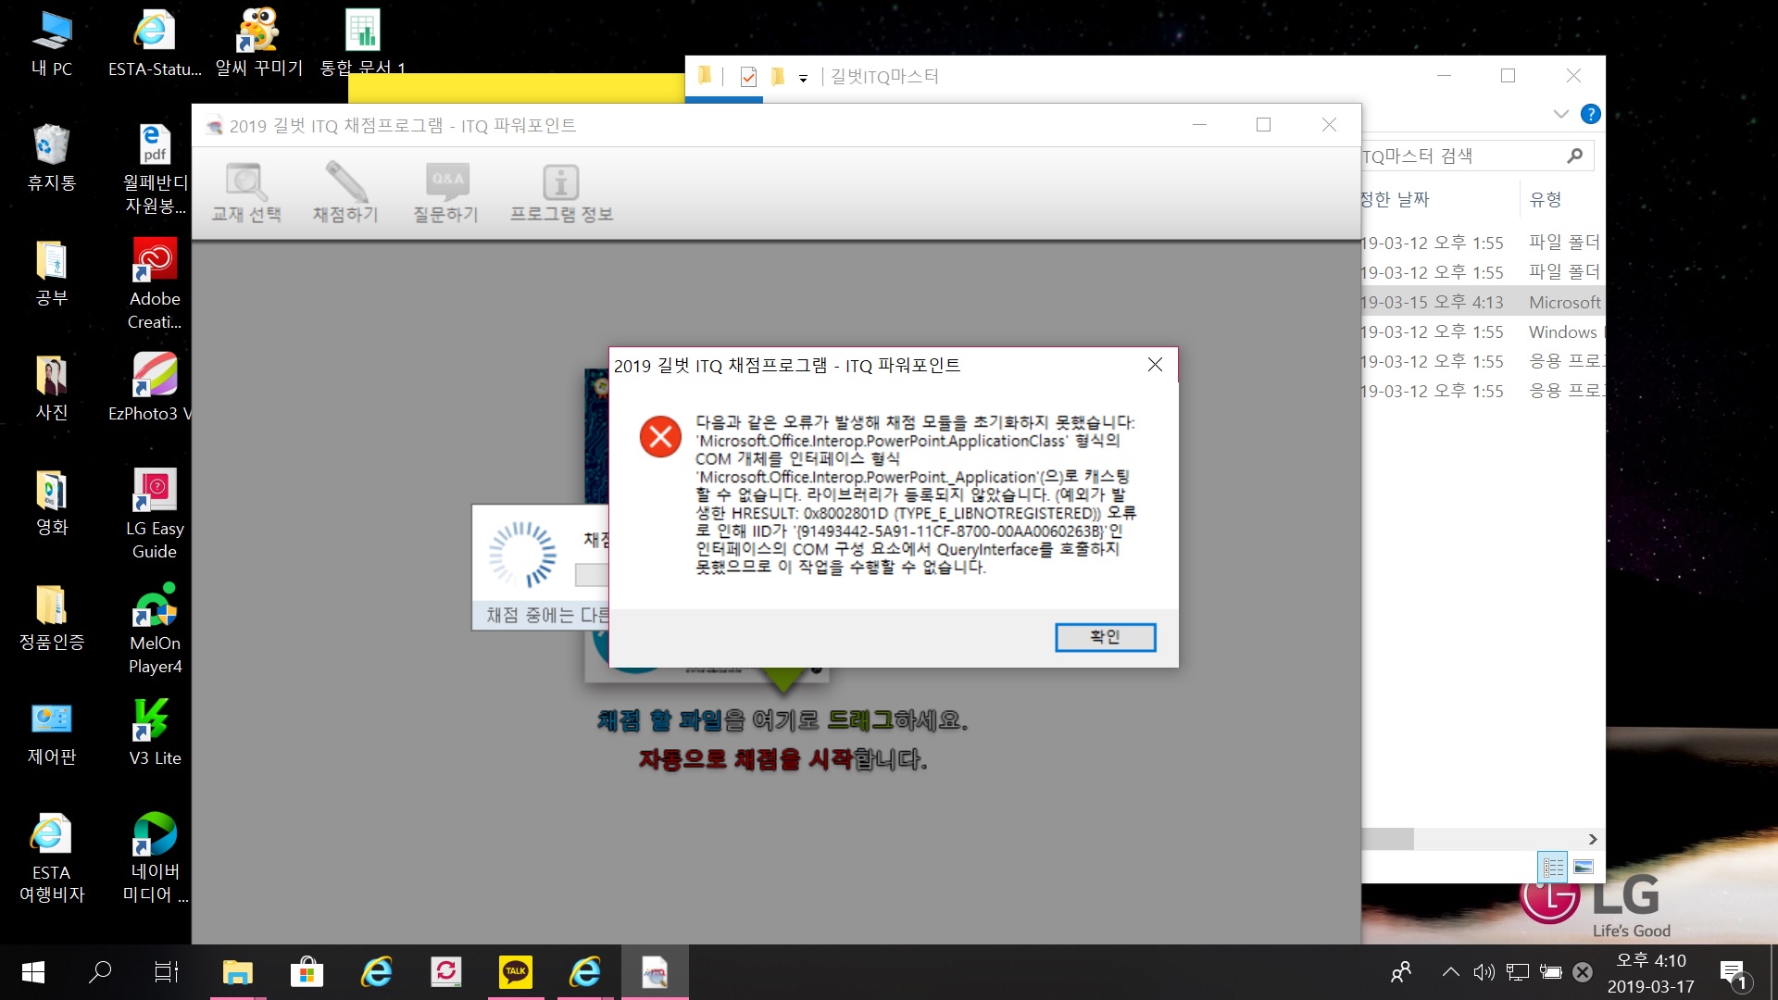Screen dimensions: 1778x1000
Task: Click the 정한 날짜 column header
Action: click(1396, 199)
